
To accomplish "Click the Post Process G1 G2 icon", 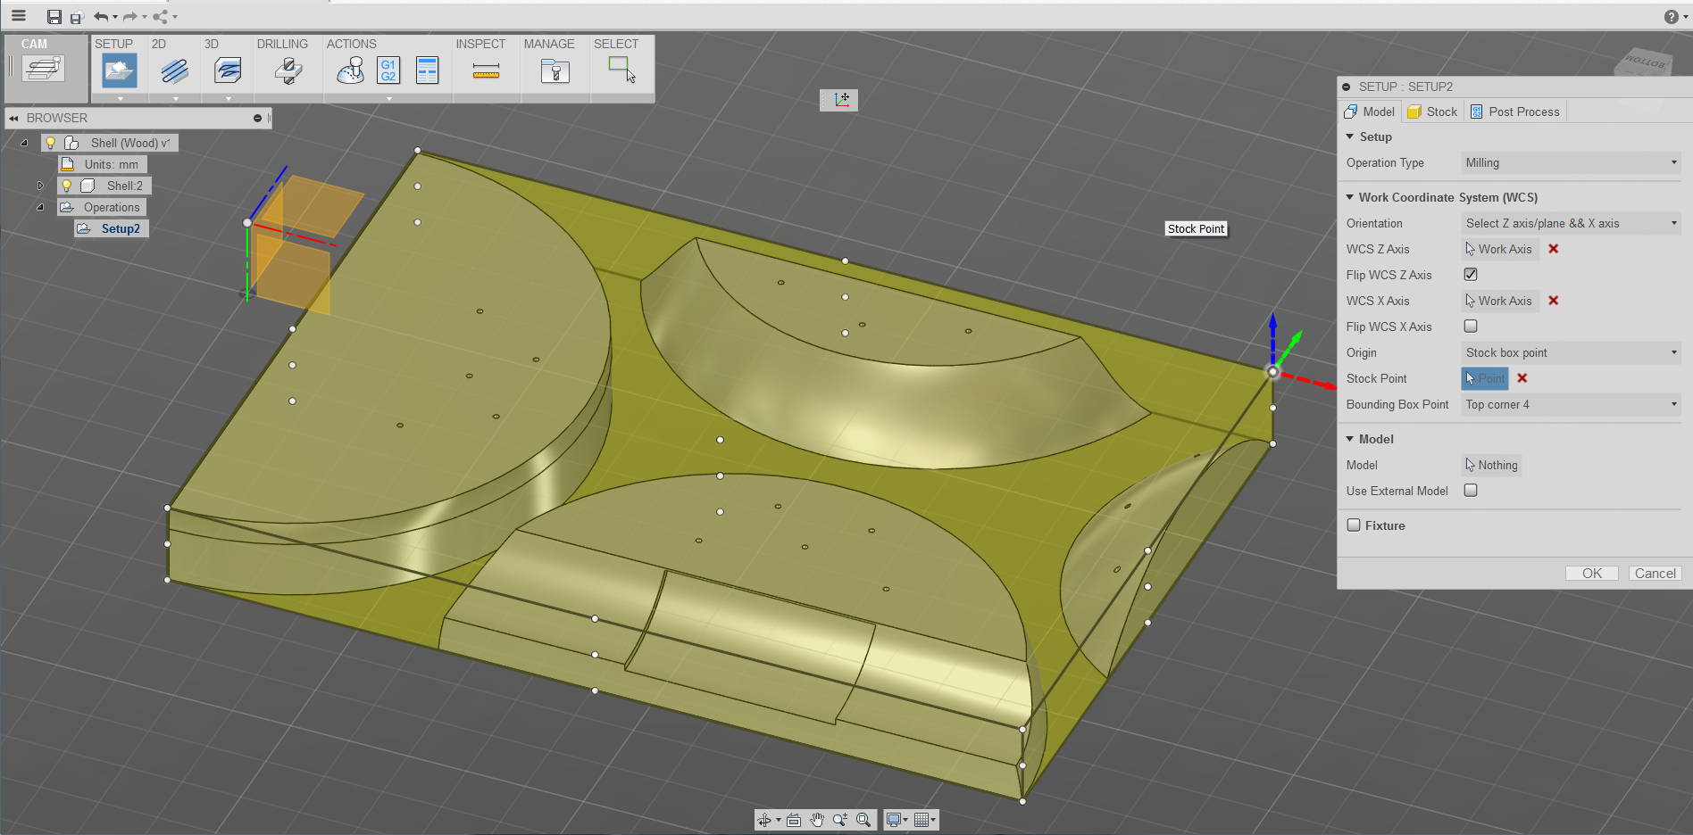I will 388,70.
